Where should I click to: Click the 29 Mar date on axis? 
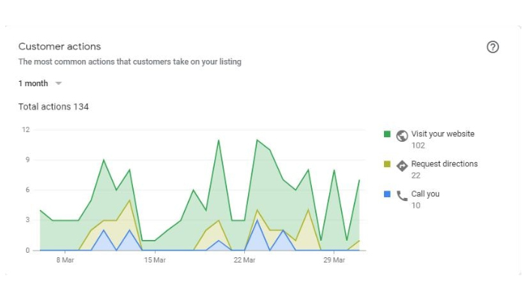(334, 260)
